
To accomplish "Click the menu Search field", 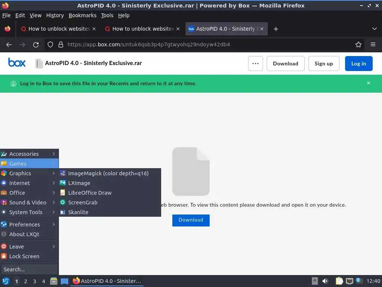I will pyautogui.click(x=29, y=269).
